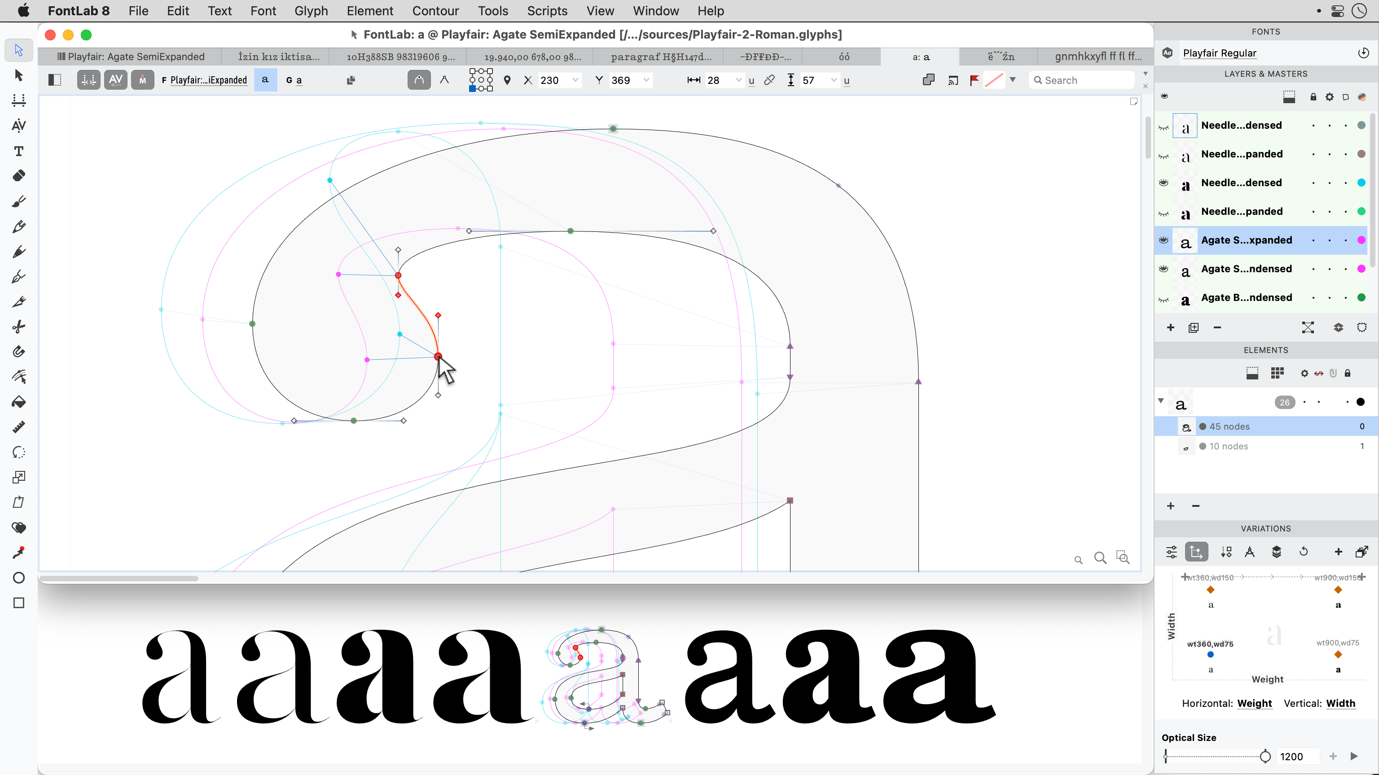Click the Contour menu item
1379x775 pixels.
click(435, 10)
